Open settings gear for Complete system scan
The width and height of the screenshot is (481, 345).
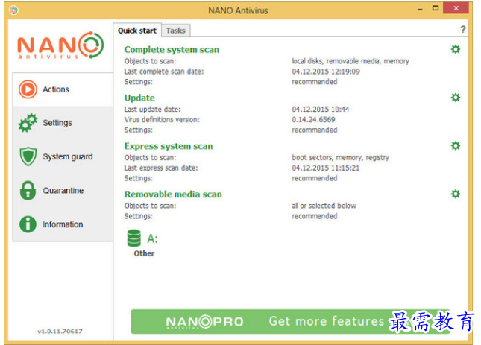point(456,49)
